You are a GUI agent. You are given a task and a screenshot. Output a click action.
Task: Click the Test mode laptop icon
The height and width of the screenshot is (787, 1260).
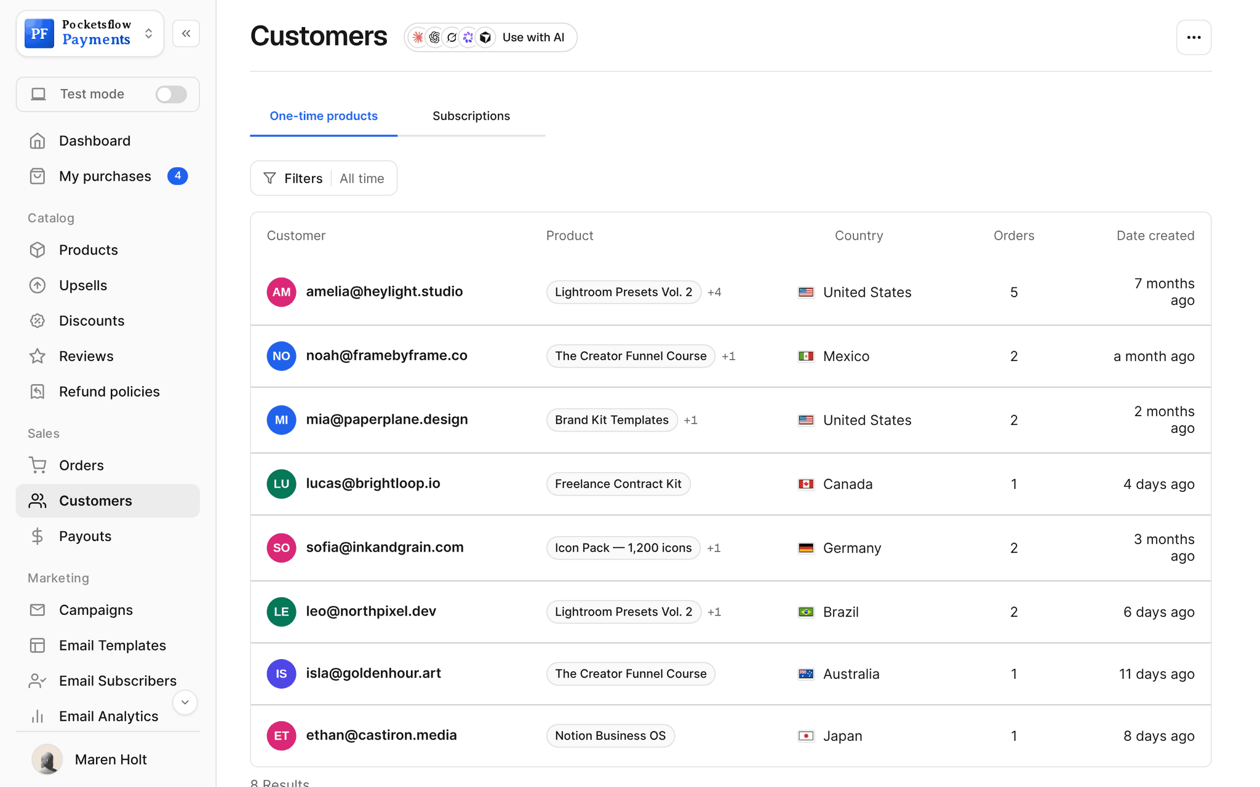pyautogui.click(x=39, y=94)
